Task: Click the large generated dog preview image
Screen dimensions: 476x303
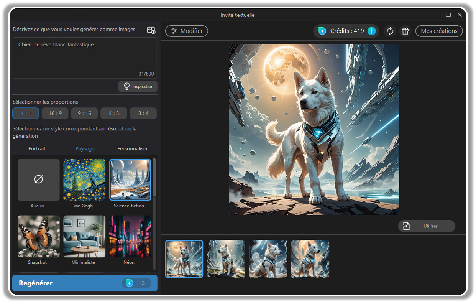Action: click(x=314, y=130)
